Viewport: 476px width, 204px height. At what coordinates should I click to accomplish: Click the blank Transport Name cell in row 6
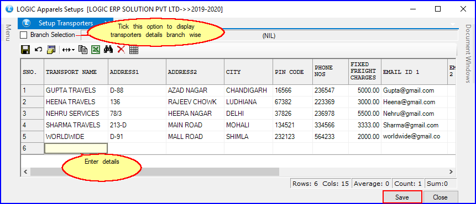(x=76, y=148)
